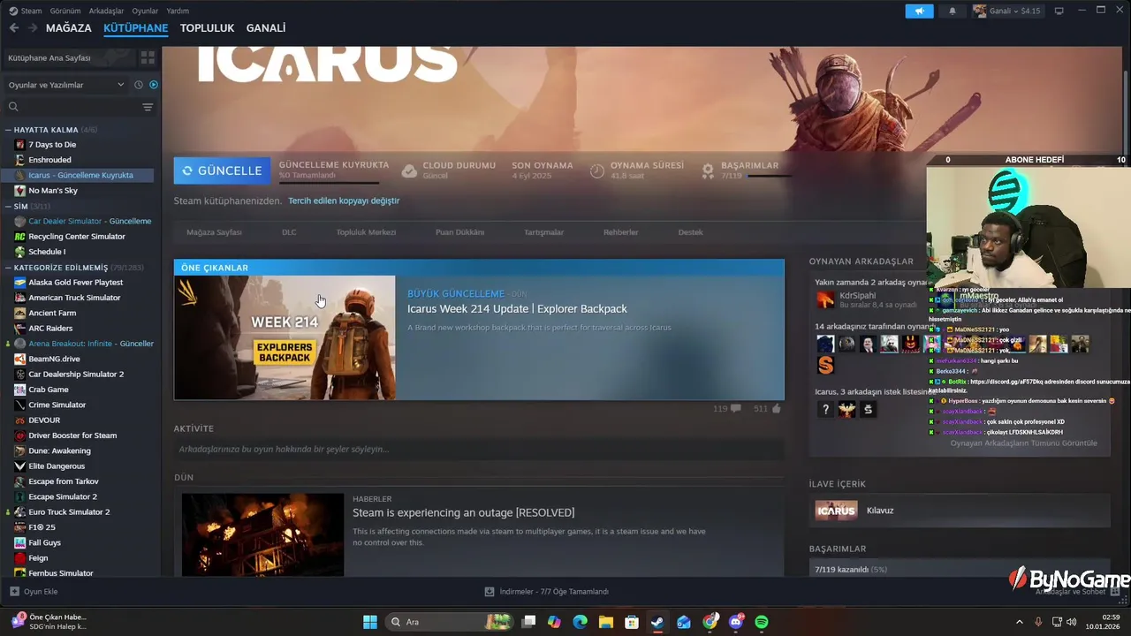
Task: Open the library grid view icon
Action: 148,57
